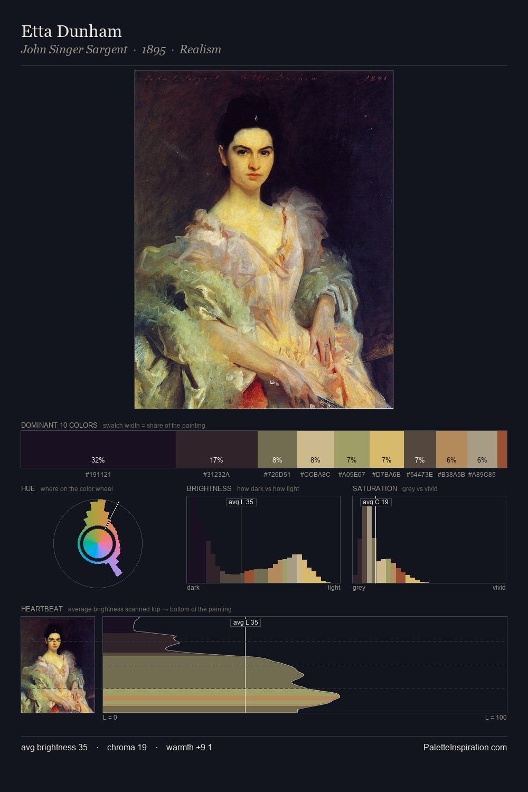
Task: Click 'avg L 35' label in heartbeat chart
Action: coord(246,623)
